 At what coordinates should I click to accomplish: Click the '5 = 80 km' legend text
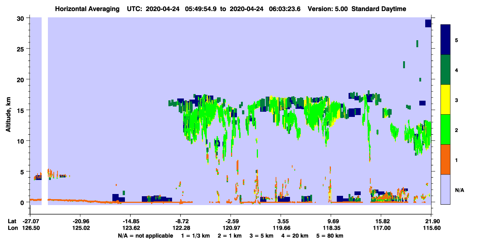pyautogui.click(x=330, y=236)
